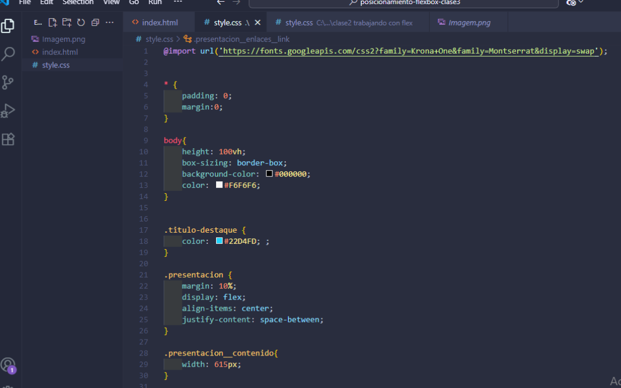Open the View menu
Image resolution: width=621 pixels, height=388 pixels.
point(112,2)
